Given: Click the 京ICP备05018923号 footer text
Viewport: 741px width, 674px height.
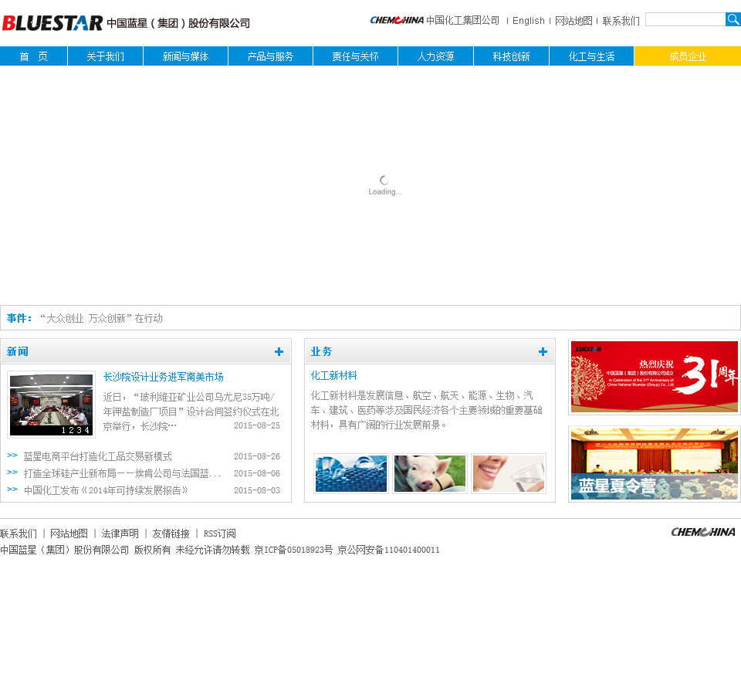Looking at the screenshot, I should point(293,550).
